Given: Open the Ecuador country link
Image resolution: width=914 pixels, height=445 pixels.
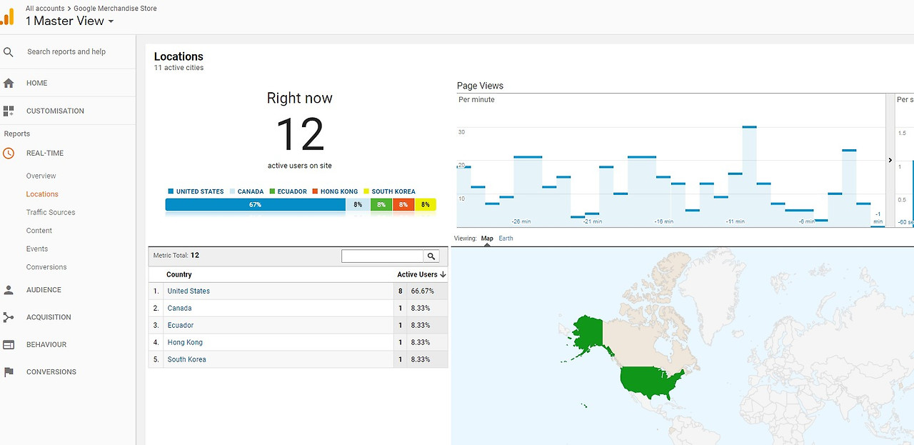Looking at the screenshot, I should click(x=181, y=326).
